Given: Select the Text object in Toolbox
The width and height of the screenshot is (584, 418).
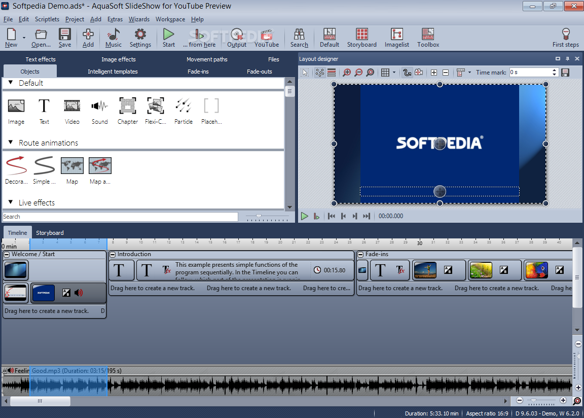Looking at the screenshot, I should [44, 111].
